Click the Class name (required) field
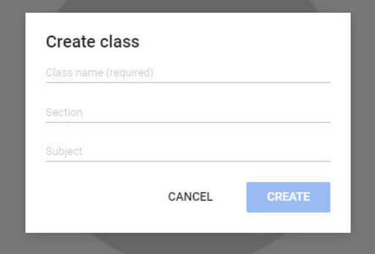Screen dimensions: 375x254 pos(187,73)
